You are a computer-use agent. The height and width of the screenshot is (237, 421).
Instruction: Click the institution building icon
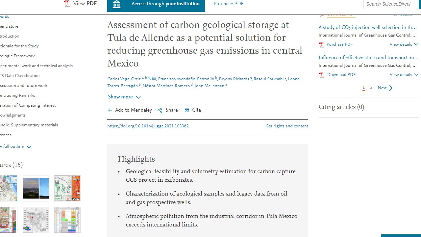coord(116,4)
